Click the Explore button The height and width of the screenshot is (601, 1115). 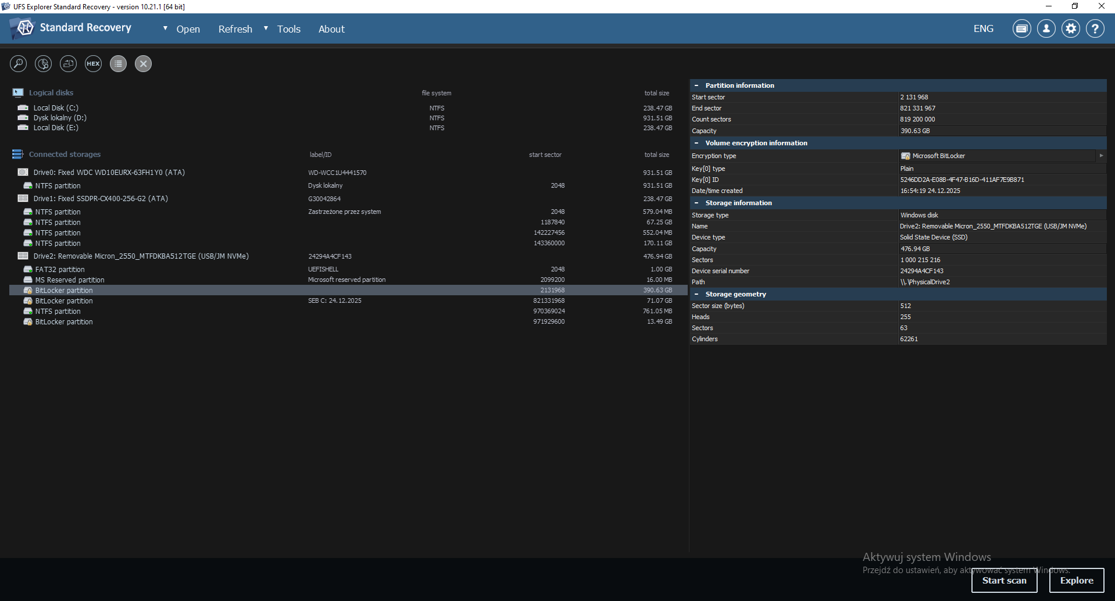1077,581
